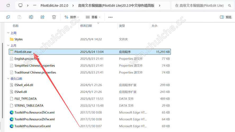Click the 299 KB size cell
235x132 pixels.
click(x=165, y=85)
